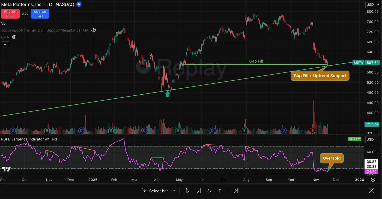Expand the Select bar dropdown arrow
This screenshot has height=199, width=382.
click(174, 191)
